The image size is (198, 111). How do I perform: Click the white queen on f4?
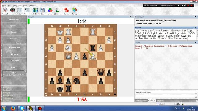tap(68, 56)
